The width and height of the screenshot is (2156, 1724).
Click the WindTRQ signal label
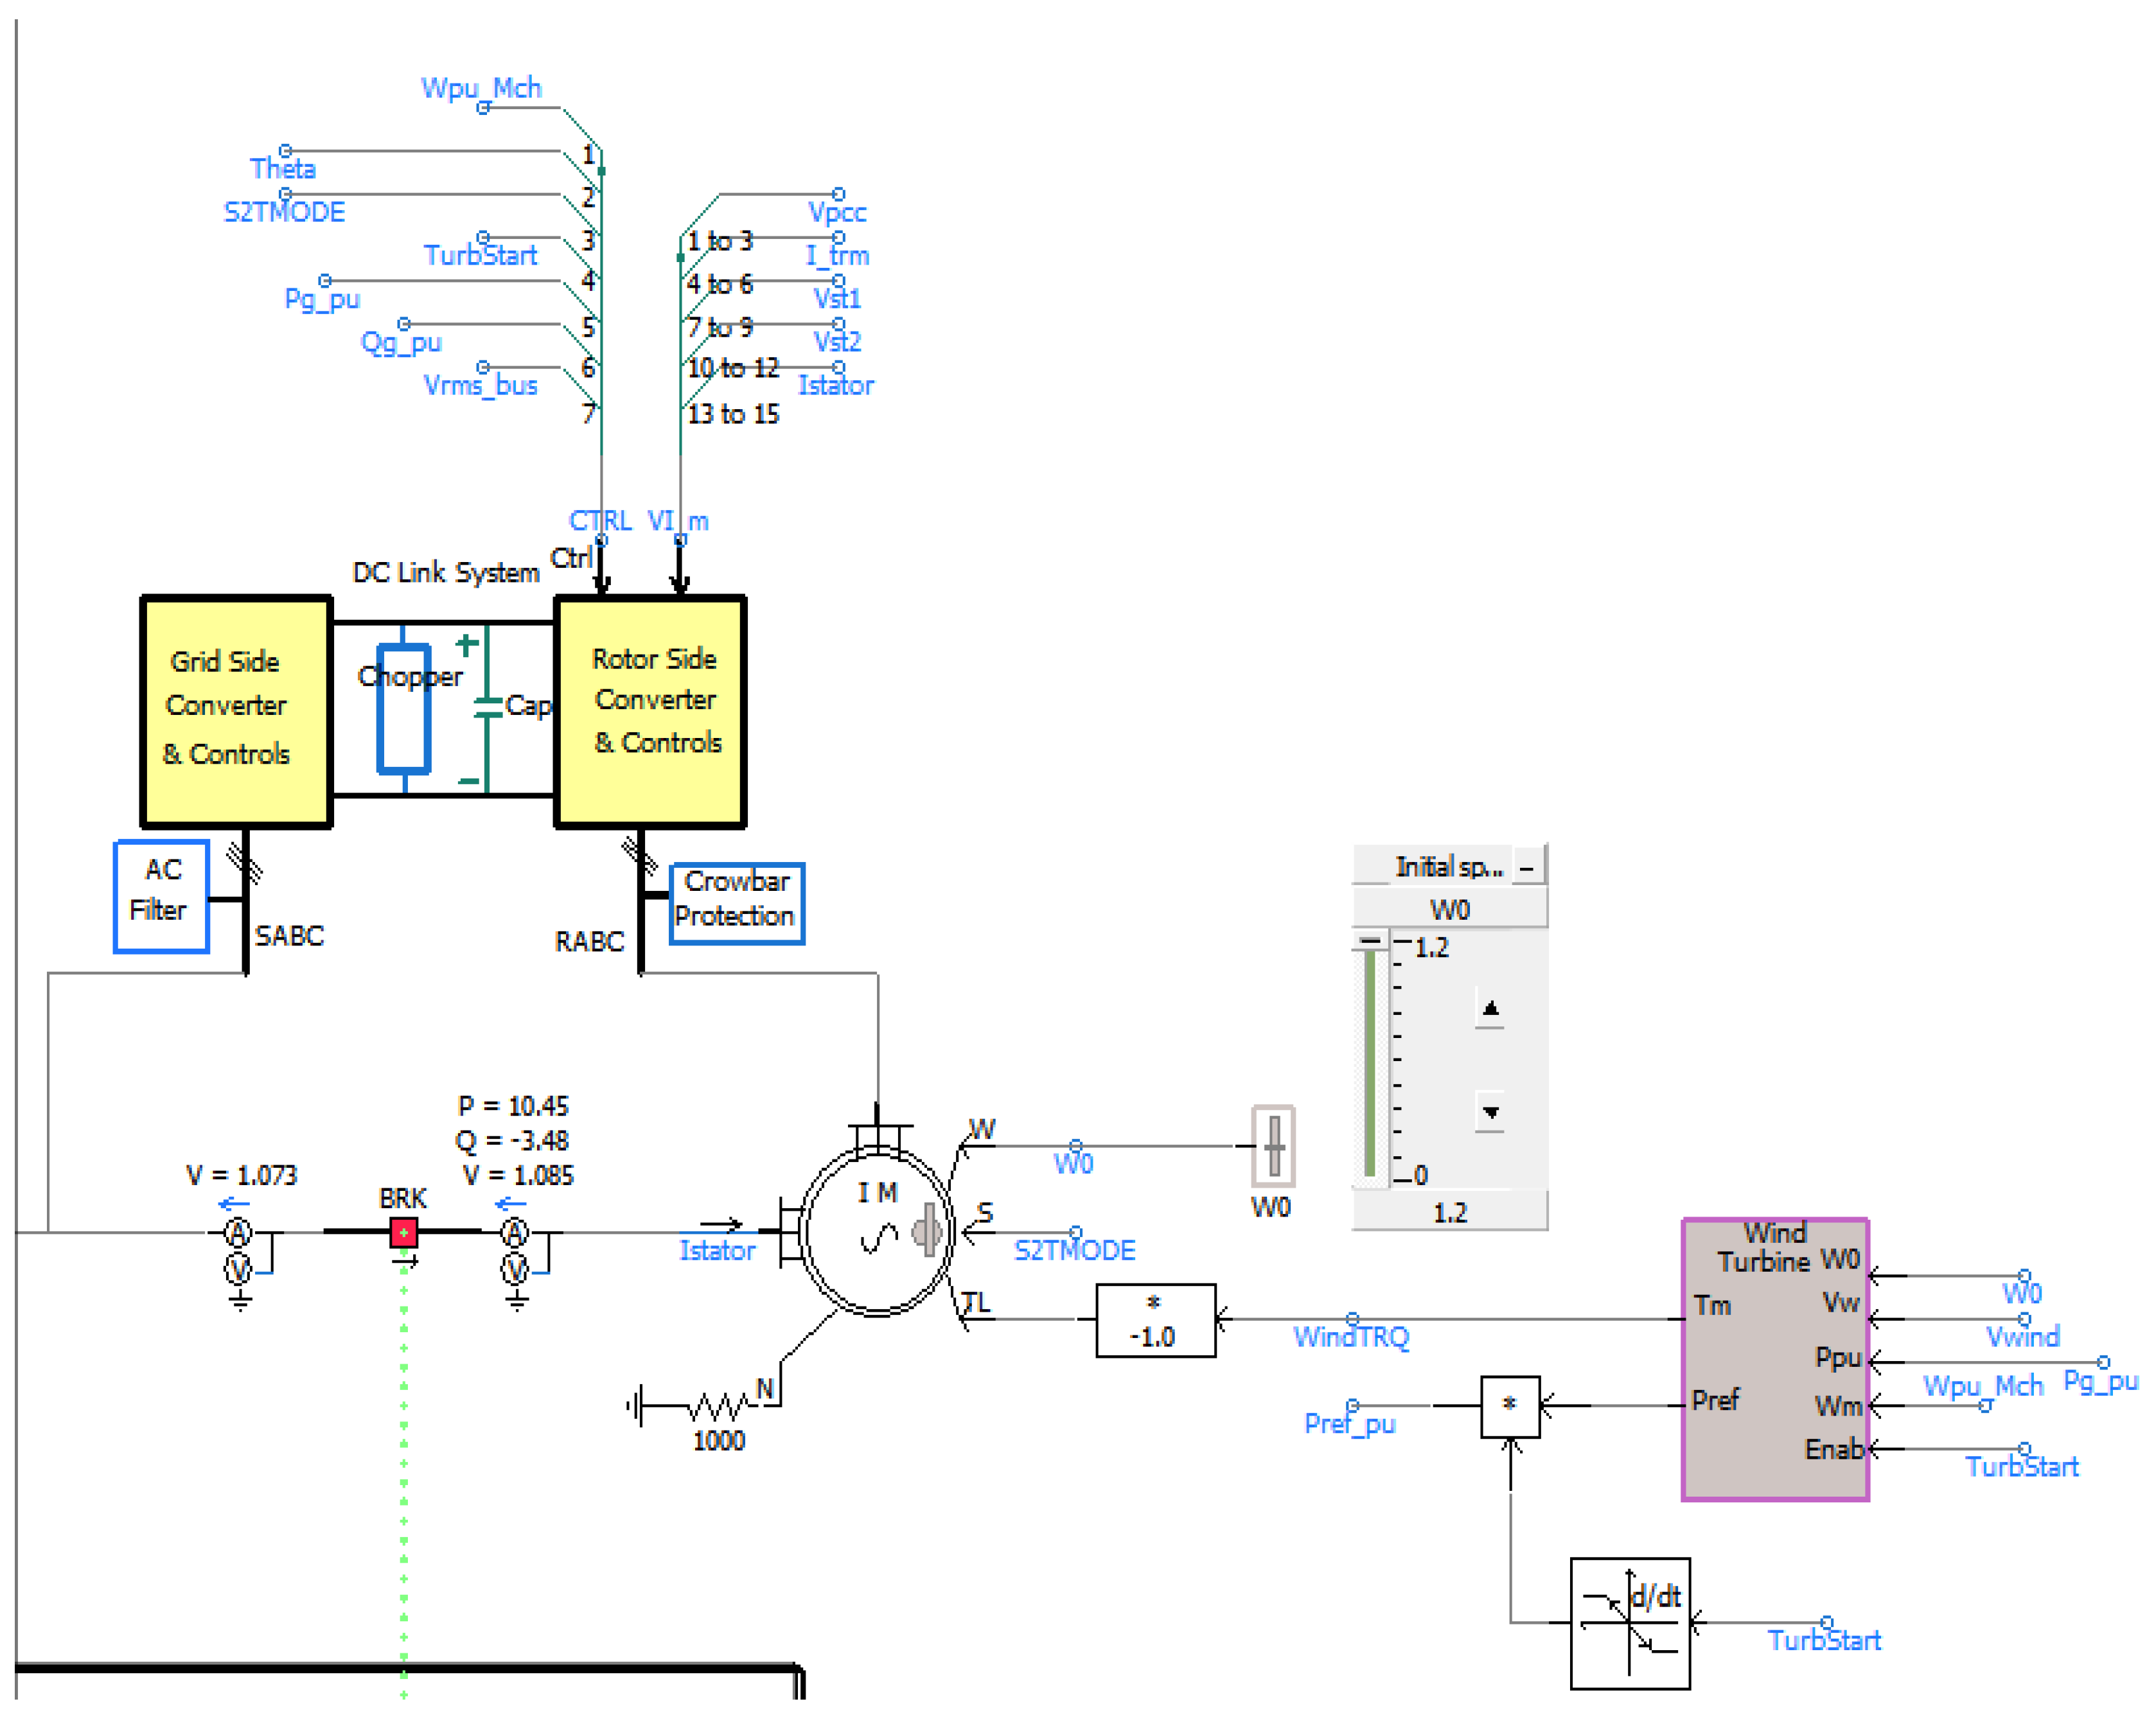coord(1350,1337)
